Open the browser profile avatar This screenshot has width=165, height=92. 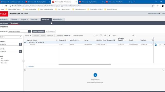coord(163,6)
